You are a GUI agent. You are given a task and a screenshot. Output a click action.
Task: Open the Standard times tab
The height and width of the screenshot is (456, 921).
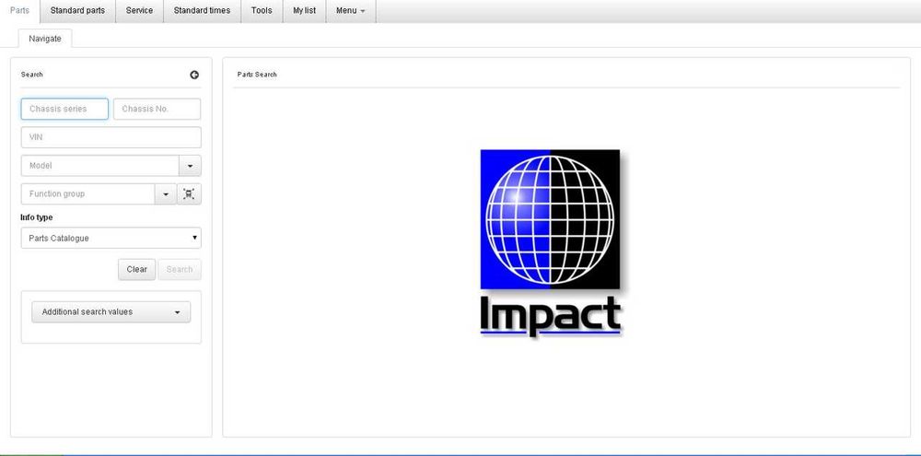tap(202, 10)
